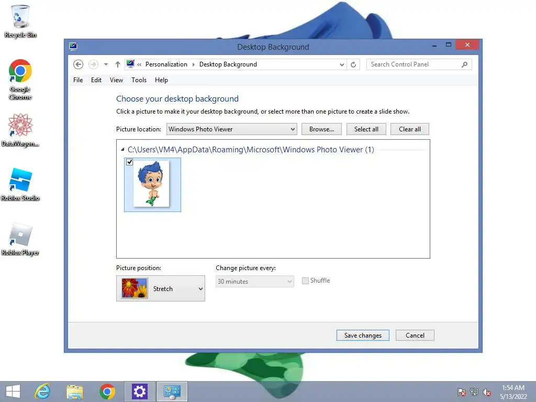The width and height of the screenshot is (536, 402).
Task: Click the Control Panel icon in address bar
Action: click(130, 64)
